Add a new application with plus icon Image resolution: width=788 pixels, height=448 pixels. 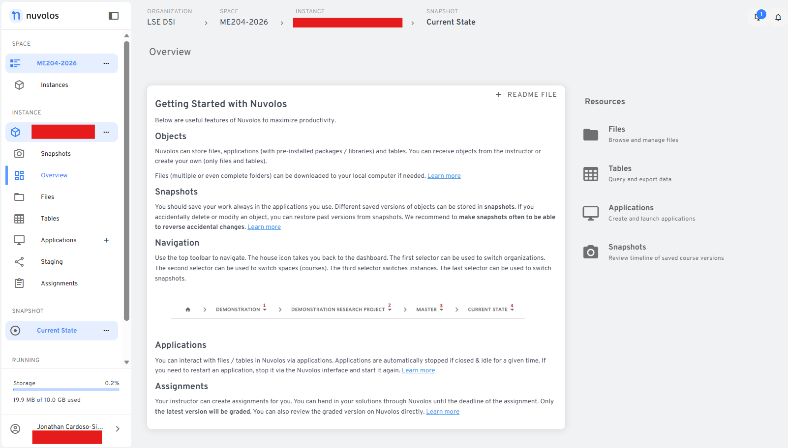tap(106, 240)
